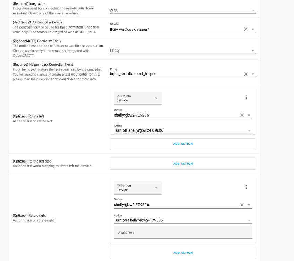
Task: Open the Rotate right action options menu
Action: (246, 187)
